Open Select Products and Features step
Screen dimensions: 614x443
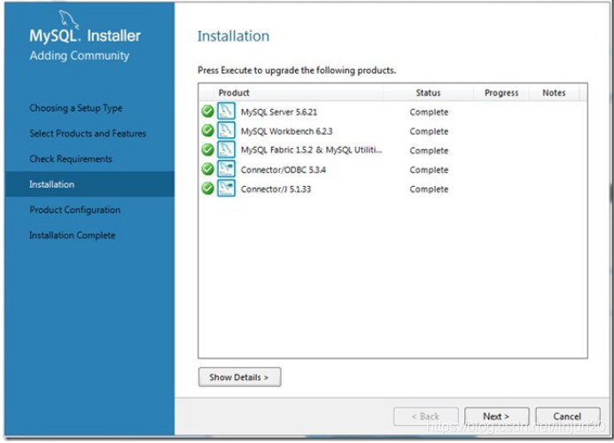pos(88,134)
